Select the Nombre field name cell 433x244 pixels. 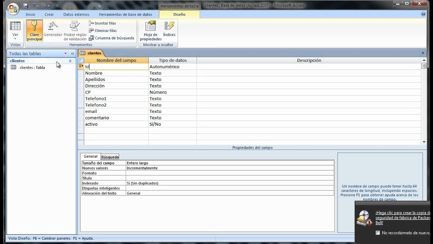click(116, 73)
